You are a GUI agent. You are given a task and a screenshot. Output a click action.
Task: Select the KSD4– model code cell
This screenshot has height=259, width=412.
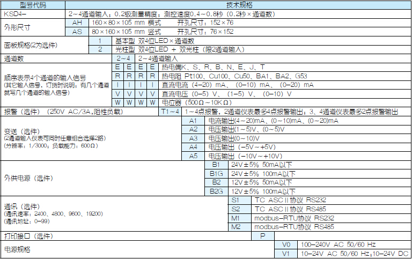click(16, 13)
